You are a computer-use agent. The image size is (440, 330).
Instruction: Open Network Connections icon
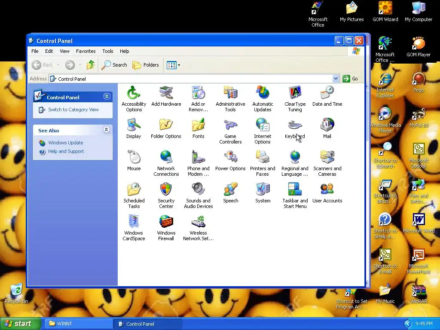click(x=166, y=163)
